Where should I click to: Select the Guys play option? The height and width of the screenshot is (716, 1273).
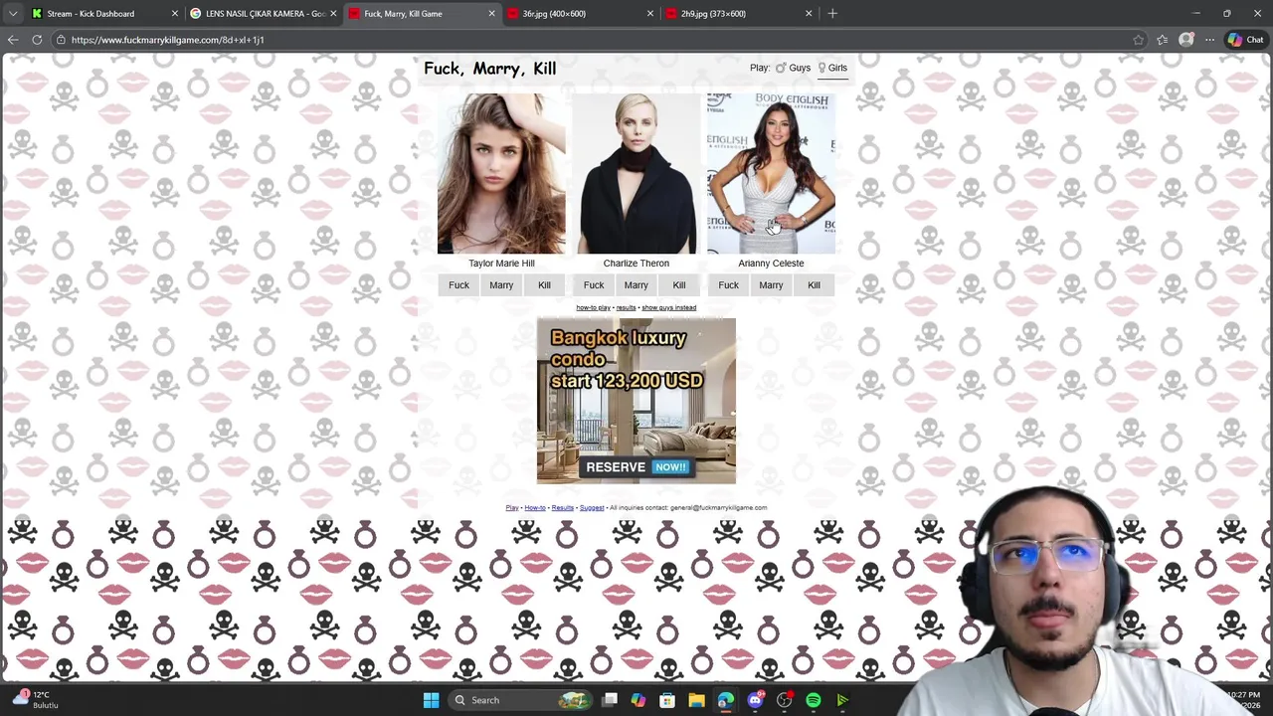point(794,68)
